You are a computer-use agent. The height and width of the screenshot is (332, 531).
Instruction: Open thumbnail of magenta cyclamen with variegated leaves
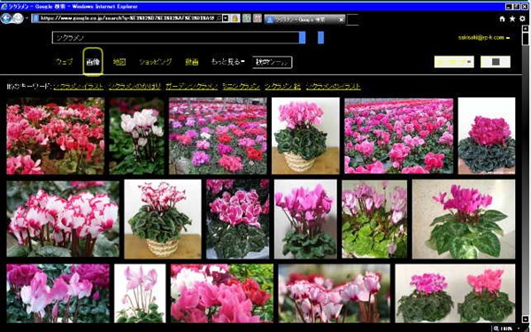point(464,219)
